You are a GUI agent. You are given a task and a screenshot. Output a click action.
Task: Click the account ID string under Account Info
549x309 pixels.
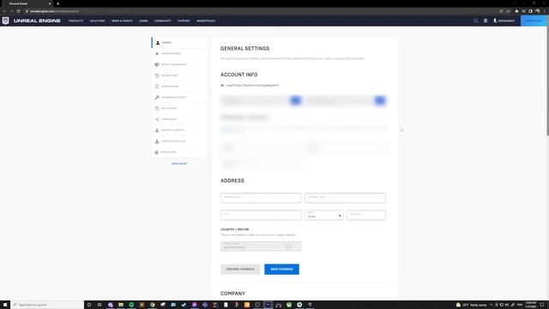point(252,86)
